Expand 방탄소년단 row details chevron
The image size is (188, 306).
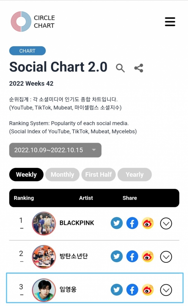pyautogui.click(x=166, y=257)
